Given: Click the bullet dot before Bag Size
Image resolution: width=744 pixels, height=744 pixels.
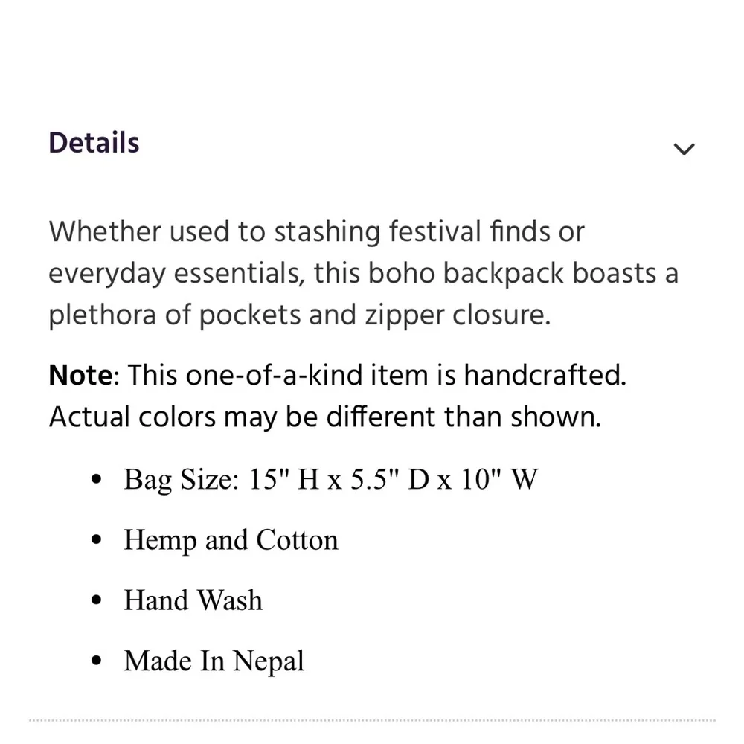Looking at the screenshot, I should click(94, 481).
